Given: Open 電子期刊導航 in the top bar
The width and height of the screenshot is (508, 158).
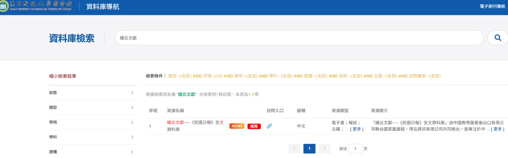Looking at the screenshot, I should coord(492,7).
